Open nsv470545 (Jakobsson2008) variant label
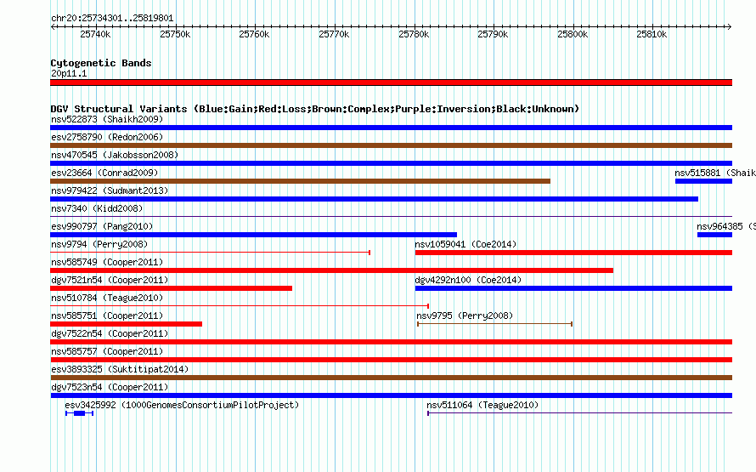756x472 pixels. (x=115, y=155)
